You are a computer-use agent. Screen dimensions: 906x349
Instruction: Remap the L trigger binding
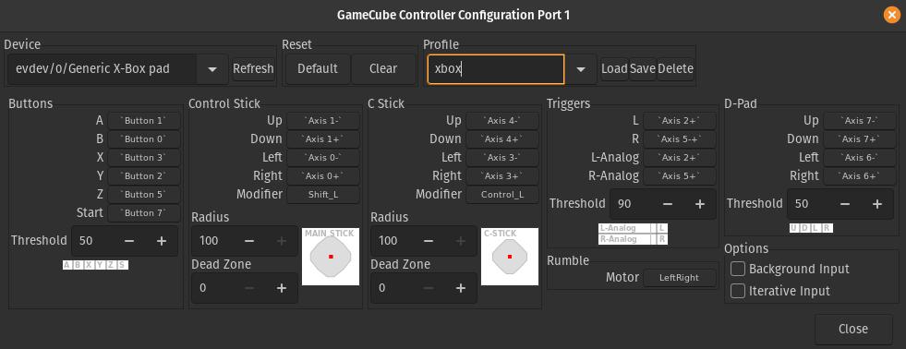click(x=680, y=121)
